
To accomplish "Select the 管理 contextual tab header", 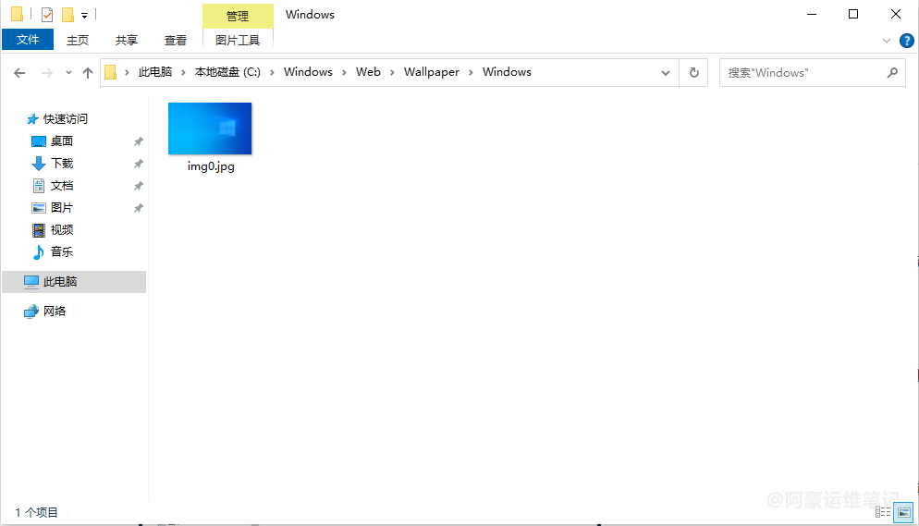I will (x=238, y=16).
